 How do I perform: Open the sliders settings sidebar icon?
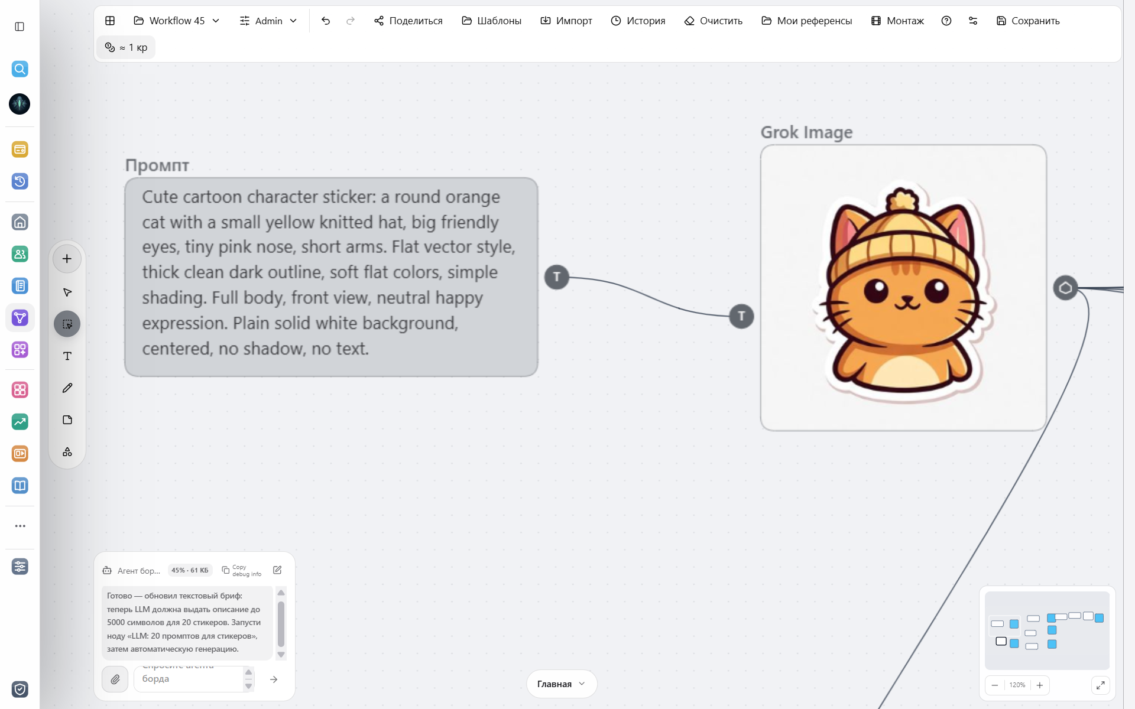tap(20, 567)
